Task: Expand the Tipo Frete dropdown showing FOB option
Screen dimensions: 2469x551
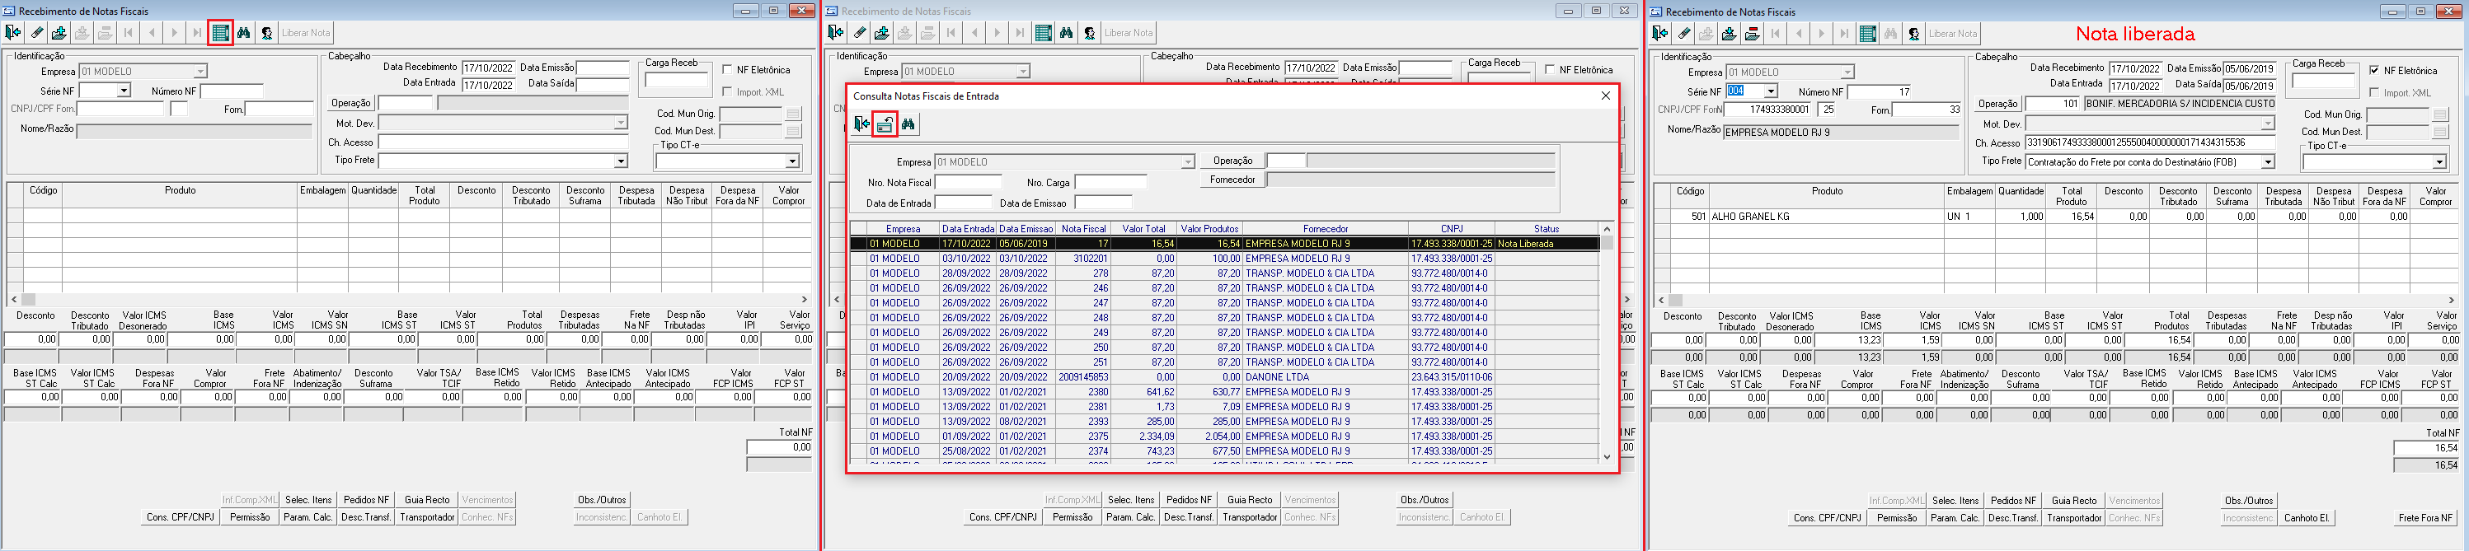Action: point(2268,162)
